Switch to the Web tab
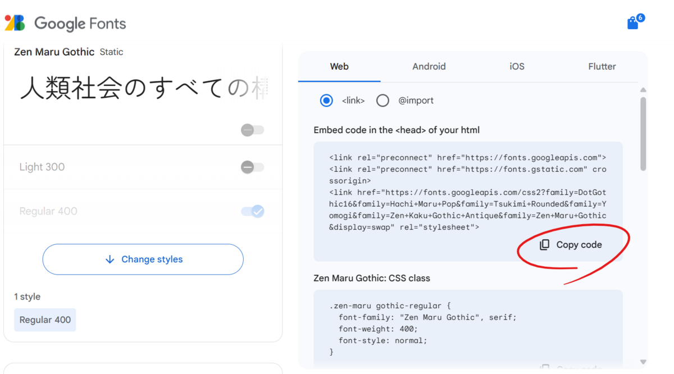 point(339,66)
